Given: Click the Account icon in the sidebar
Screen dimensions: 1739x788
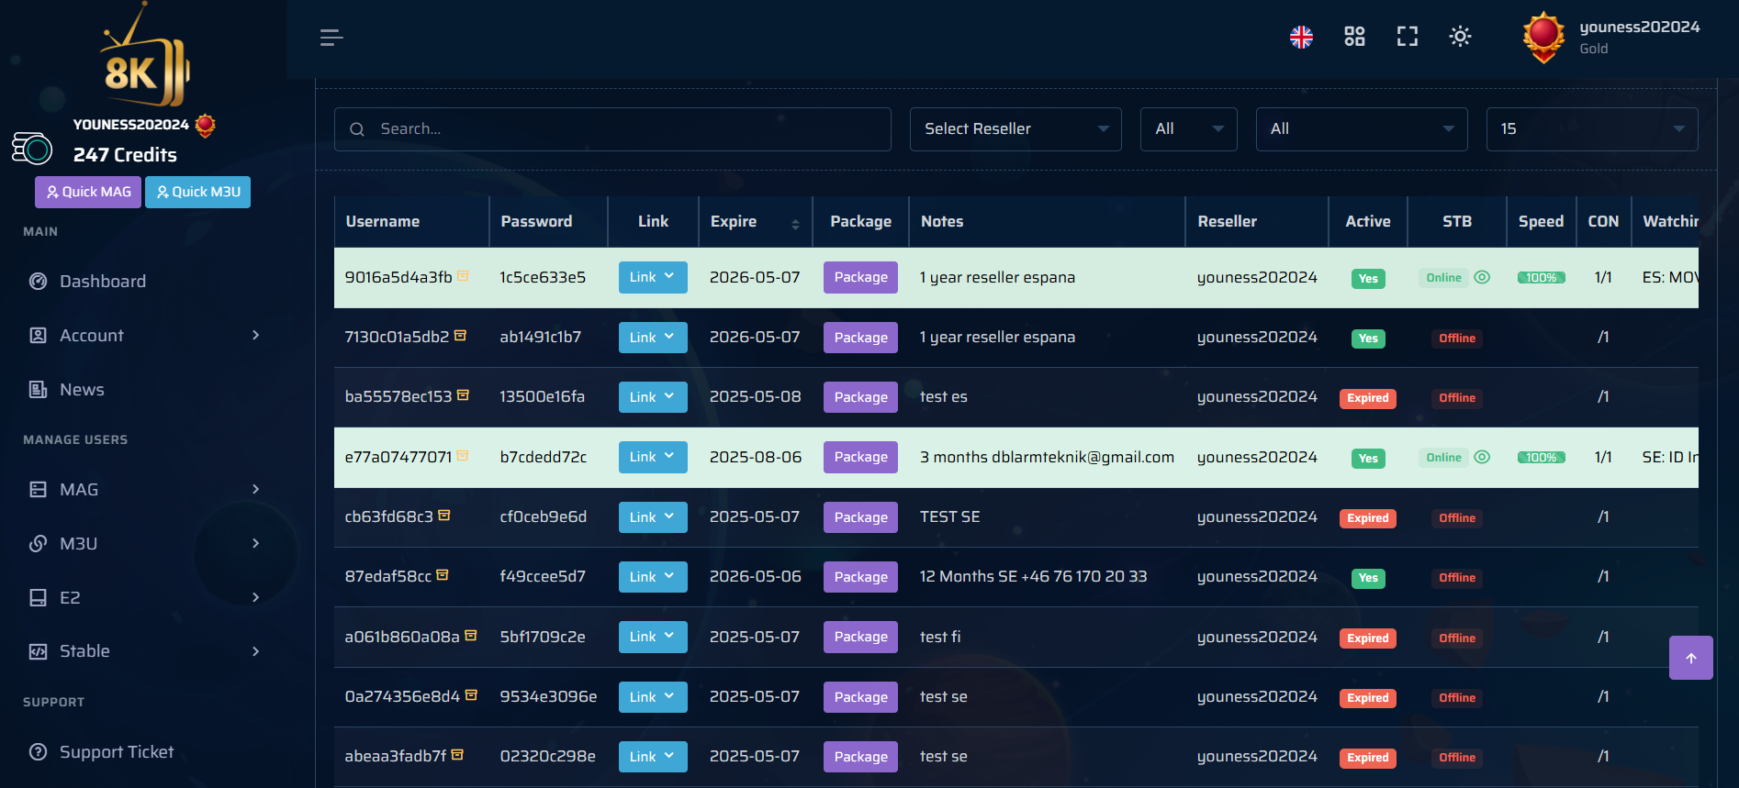Looking at the screenshot, I should point(38,336).
